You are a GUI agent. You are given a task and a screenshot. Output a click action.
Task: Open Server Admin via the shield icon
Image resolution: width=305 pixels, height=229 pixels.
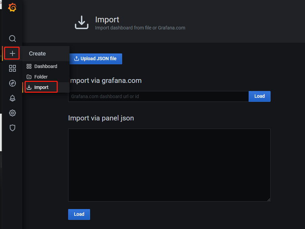tap(12, 128)
